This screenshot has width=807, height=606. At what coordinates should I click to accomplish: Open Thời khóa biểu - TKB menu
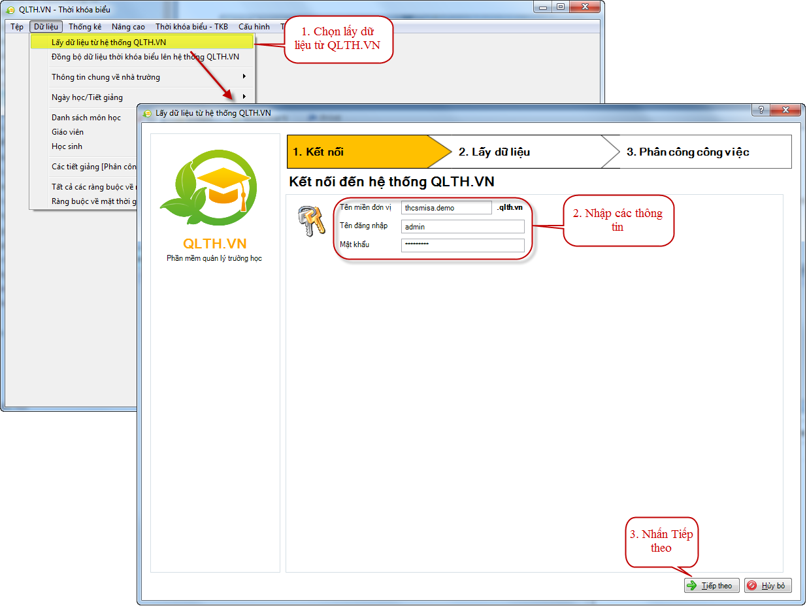(191, 27)
